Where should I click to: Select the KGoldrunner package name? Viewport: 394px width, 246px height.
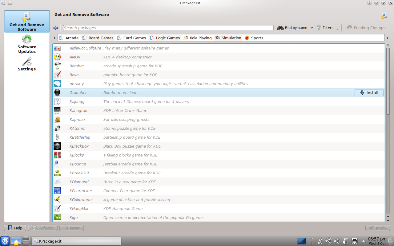tap(81, 200)
